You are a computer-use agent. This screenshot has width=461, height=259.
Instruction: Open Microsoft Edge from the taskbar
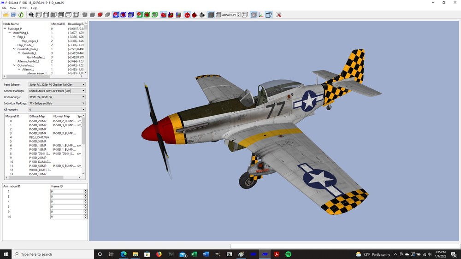[x=124, y=254]
